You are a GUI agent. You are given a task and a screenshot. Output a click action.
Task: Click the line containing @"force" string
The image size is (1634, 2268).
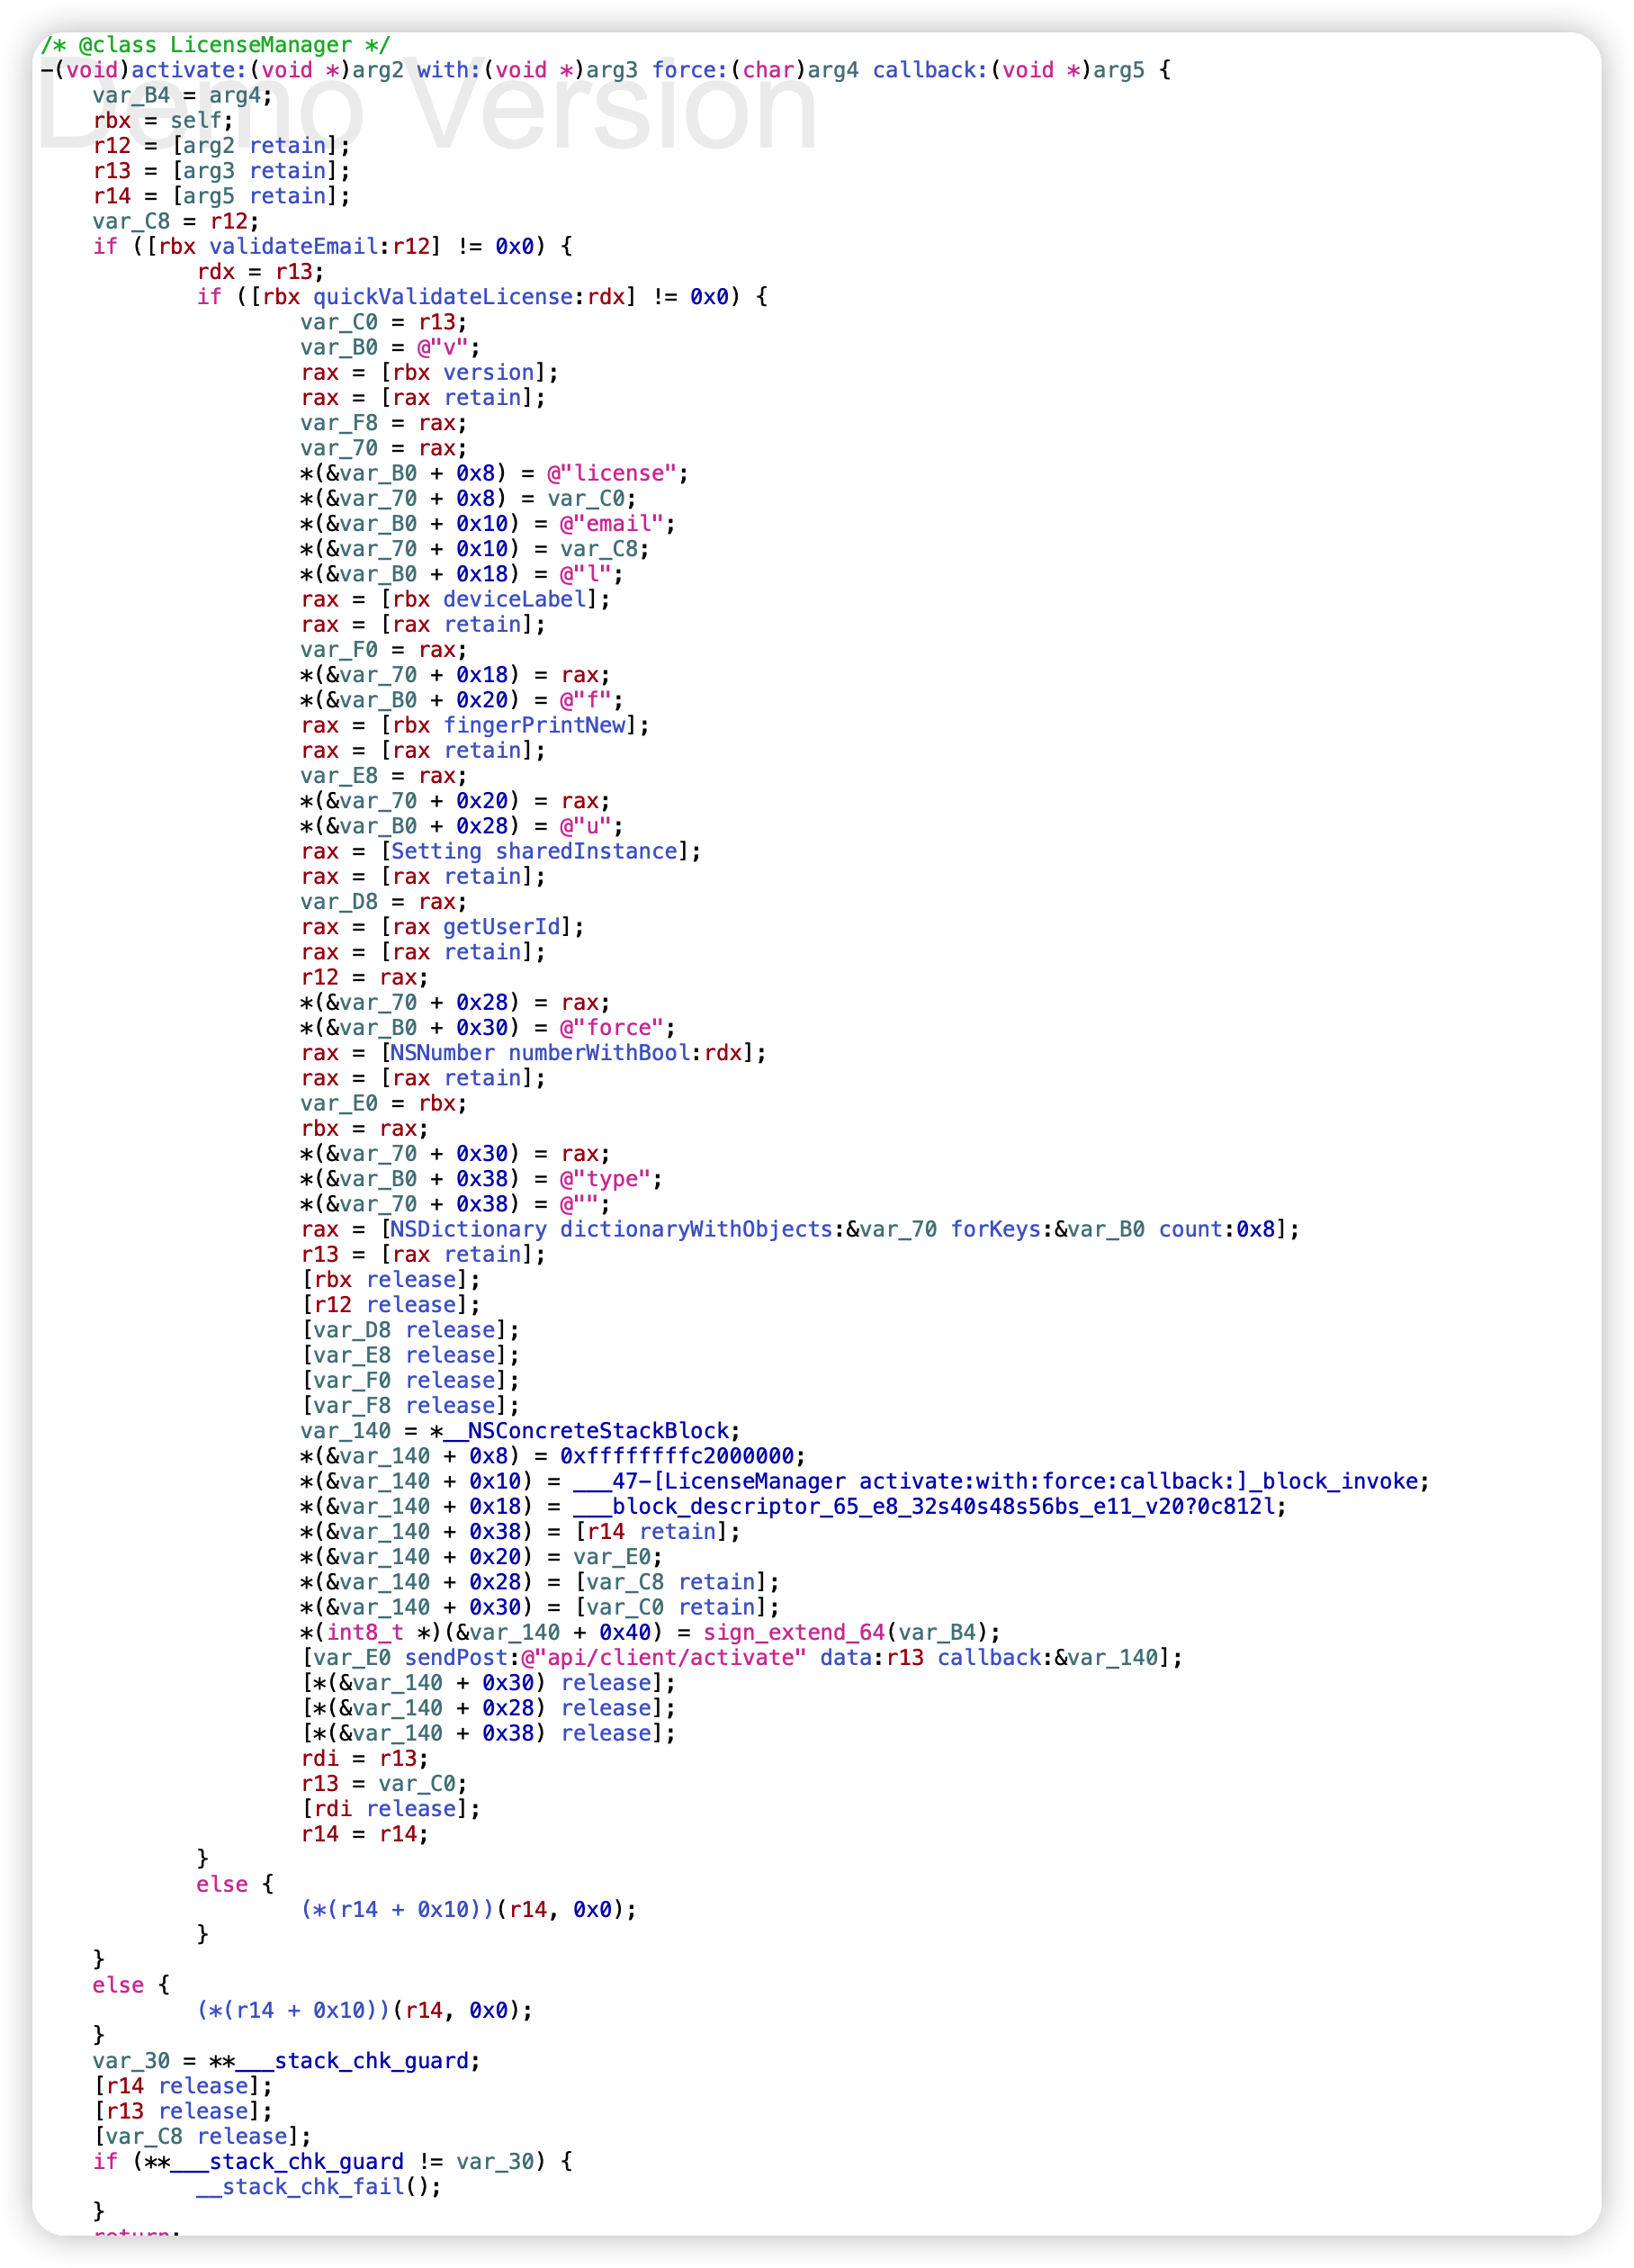488,1028
